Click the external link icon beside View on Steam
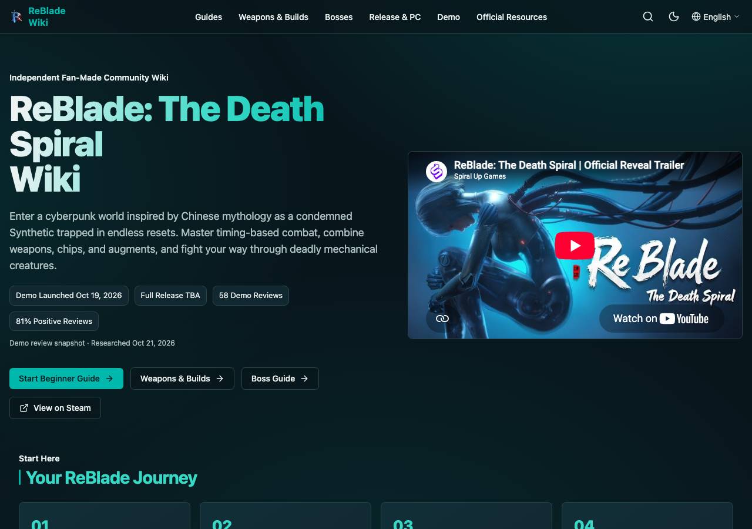 tap(24, 408)
